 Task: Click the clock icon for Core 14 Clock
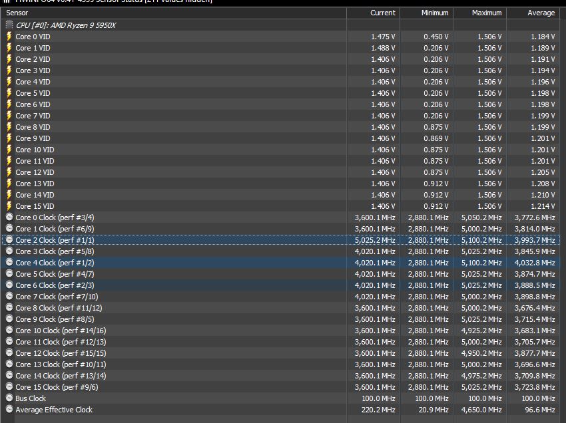click(9, 375)
